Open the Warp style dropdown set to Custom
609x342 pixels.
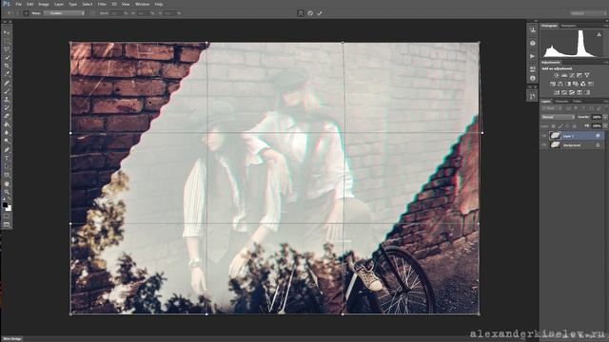(64, 13)
